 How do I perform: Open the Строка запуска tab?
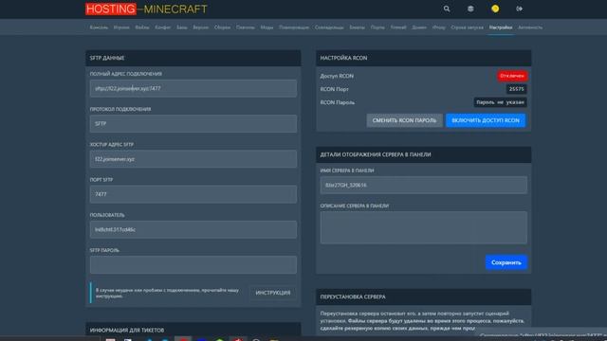pos(468,27)
